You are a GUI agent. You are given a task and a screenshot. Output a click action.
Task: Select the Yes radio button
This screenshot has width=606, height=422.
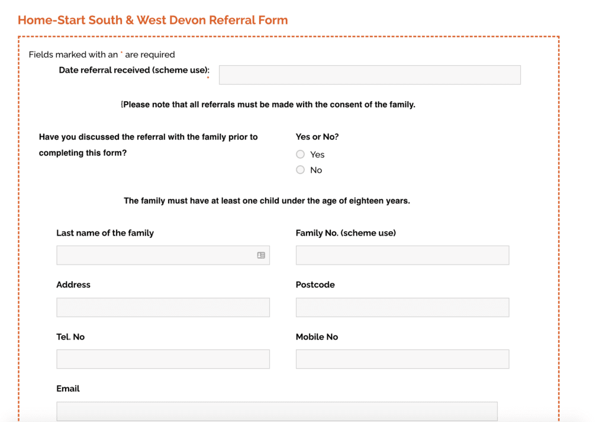[301, 154]
